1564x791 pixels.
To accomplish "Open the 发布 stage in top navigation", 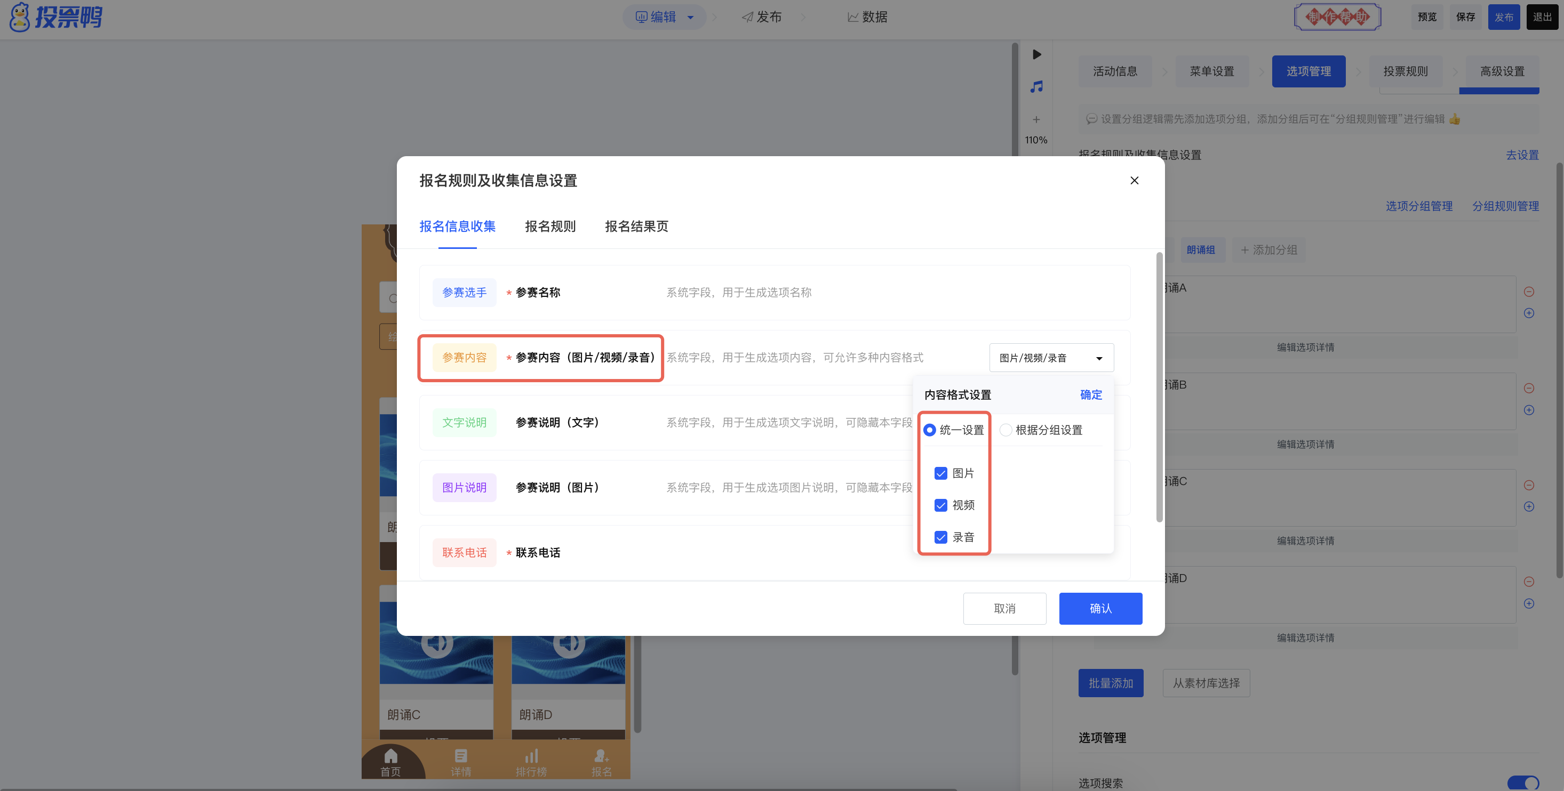I will (x=761, y=17).
